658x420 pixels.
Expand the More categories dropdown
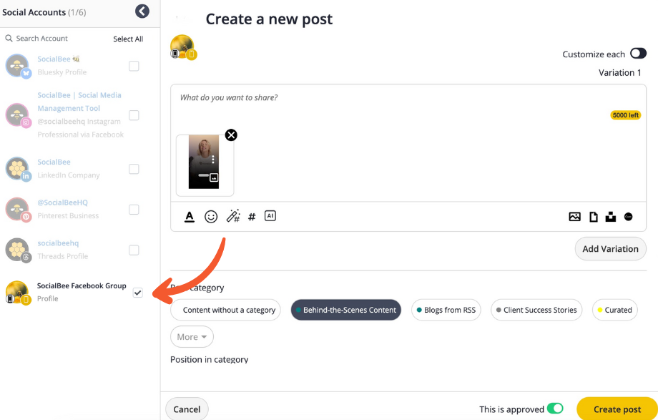pyautogui.click(x=192, y=337)
